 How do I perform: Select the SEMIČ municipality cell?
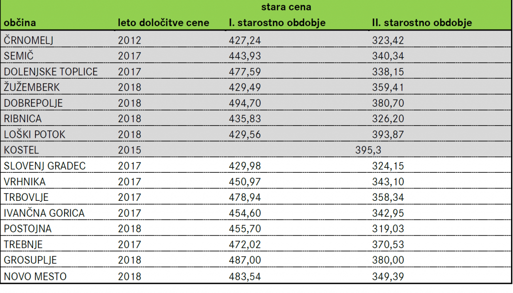pos(19,56)
